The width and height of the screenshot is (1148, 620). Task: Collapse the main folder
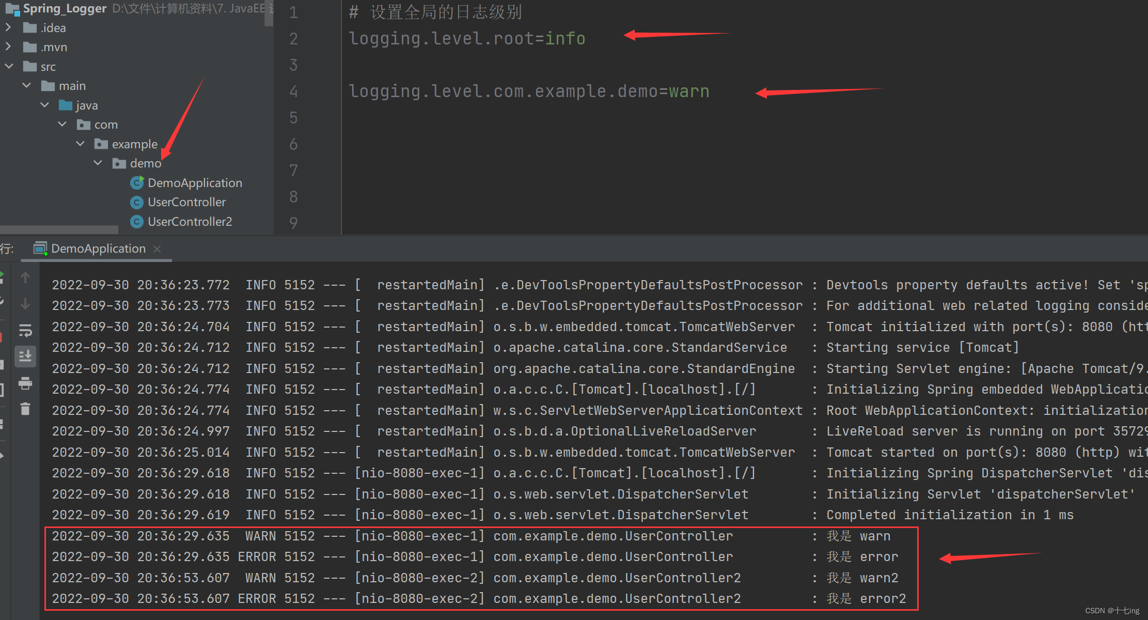(27, 85)
